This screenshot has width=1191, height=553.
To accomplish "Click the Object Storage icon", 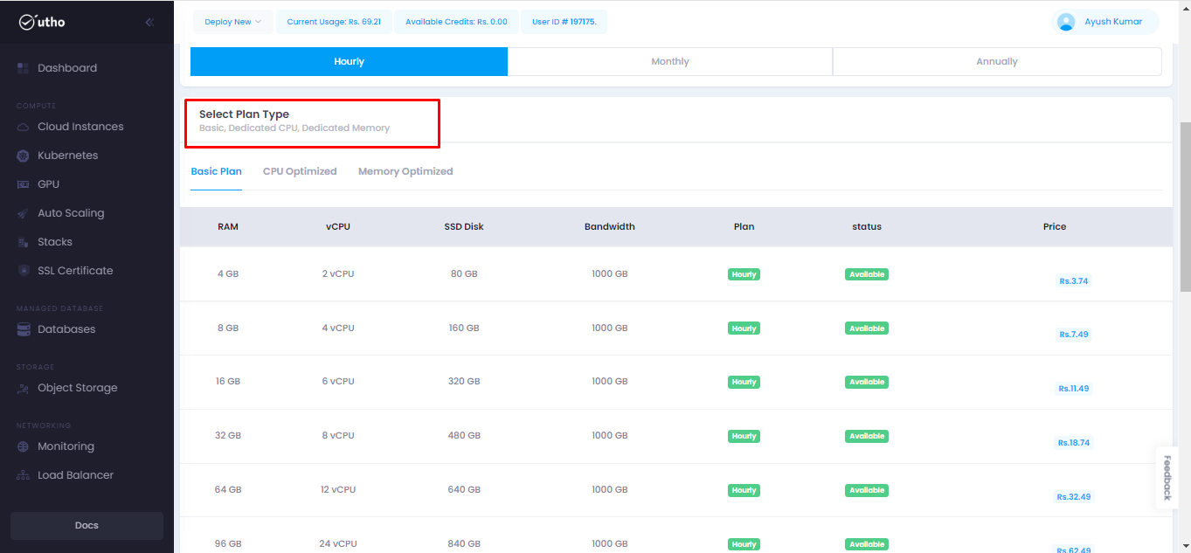I will pos(23,388).
